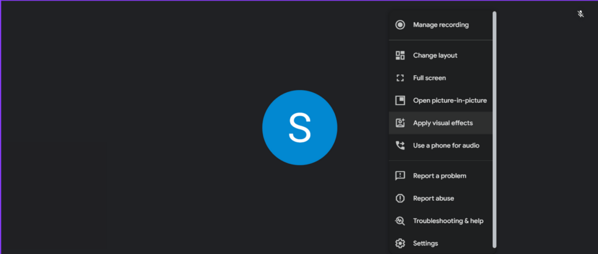Click the Report abuse exclamation icon
Viewport: 598px width, 254px height.
[400, 199]
